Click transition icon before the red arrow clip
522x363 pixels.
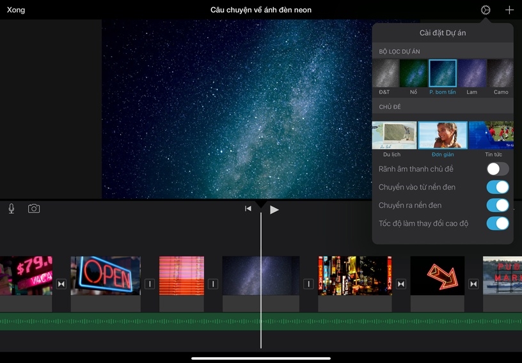(401, 284)
